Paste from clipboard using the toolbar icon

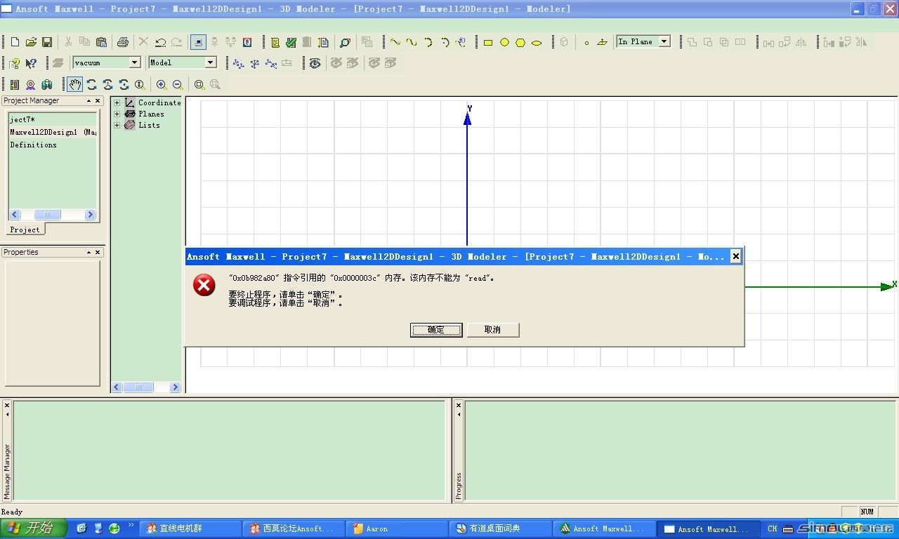[x=101, y=42]
